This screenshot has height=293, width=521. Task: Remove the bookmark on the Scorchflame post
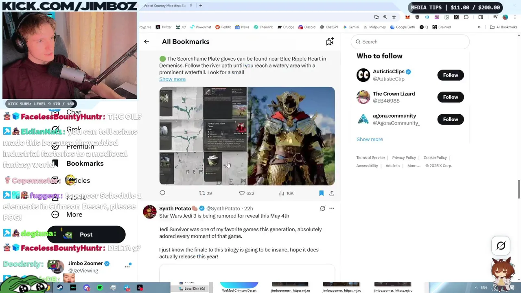click(x=321, y=193)
